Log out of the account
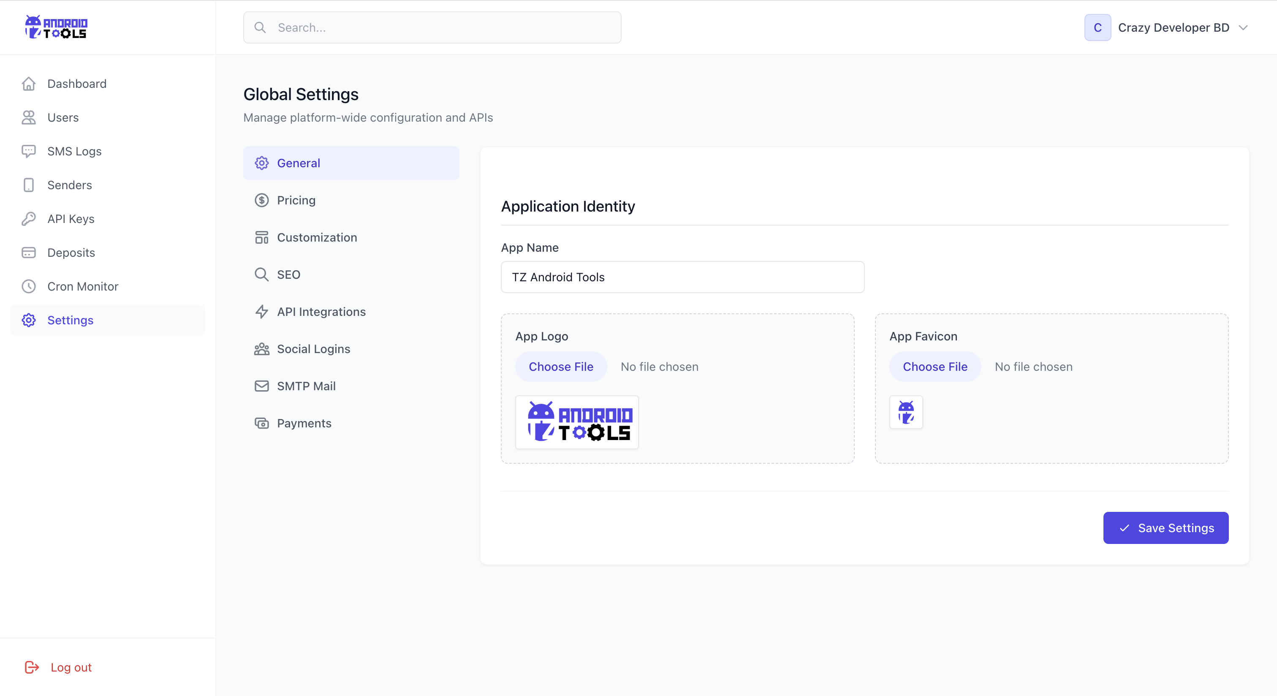This screenshot has height=696, width=1277. (58, 667)
